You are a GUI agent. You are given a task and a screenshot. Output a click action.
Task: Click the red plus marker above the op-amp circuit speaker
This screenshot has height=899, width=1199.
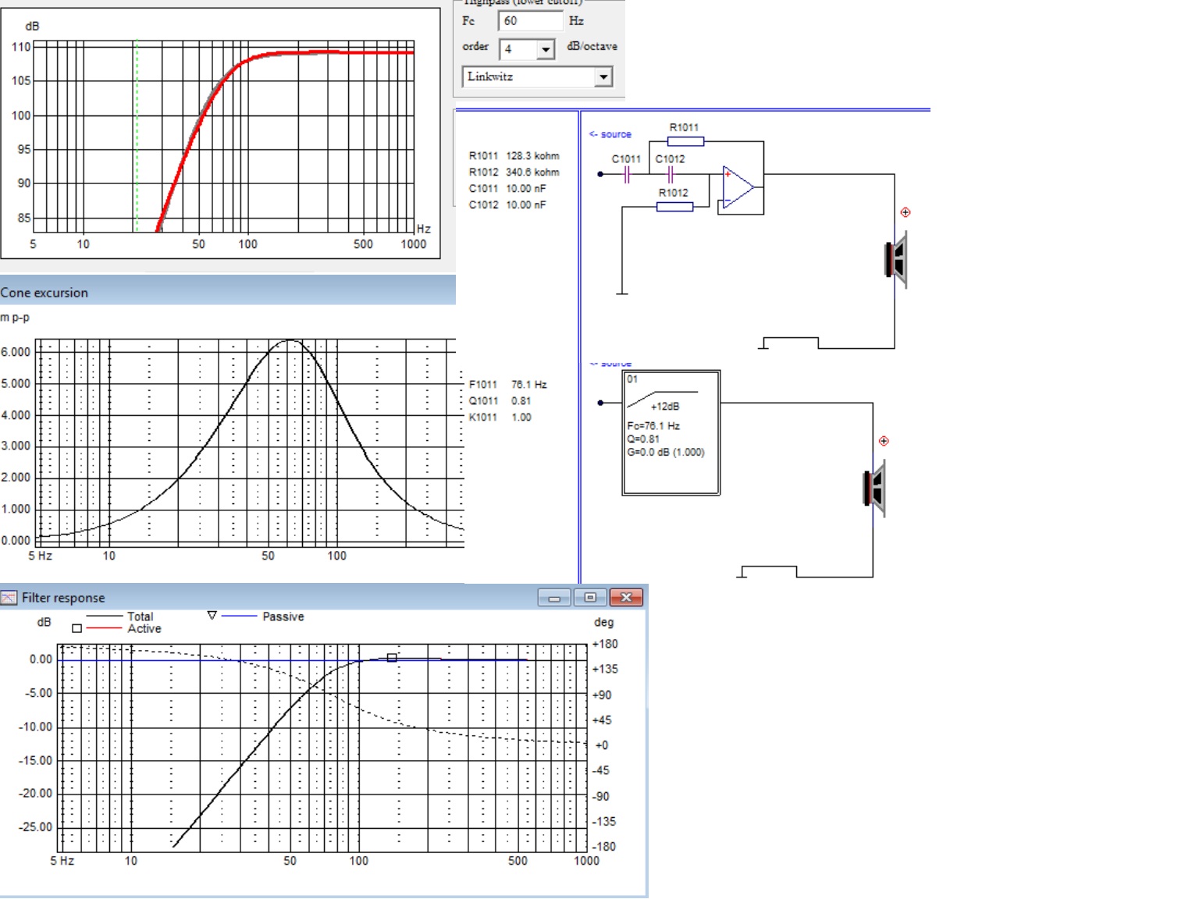point(905,212)
